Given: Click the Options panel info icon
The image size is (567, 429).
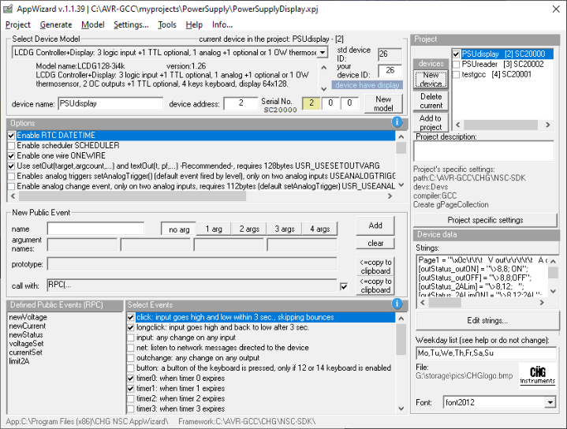Looking at the screenshot, I should [397, 122].
